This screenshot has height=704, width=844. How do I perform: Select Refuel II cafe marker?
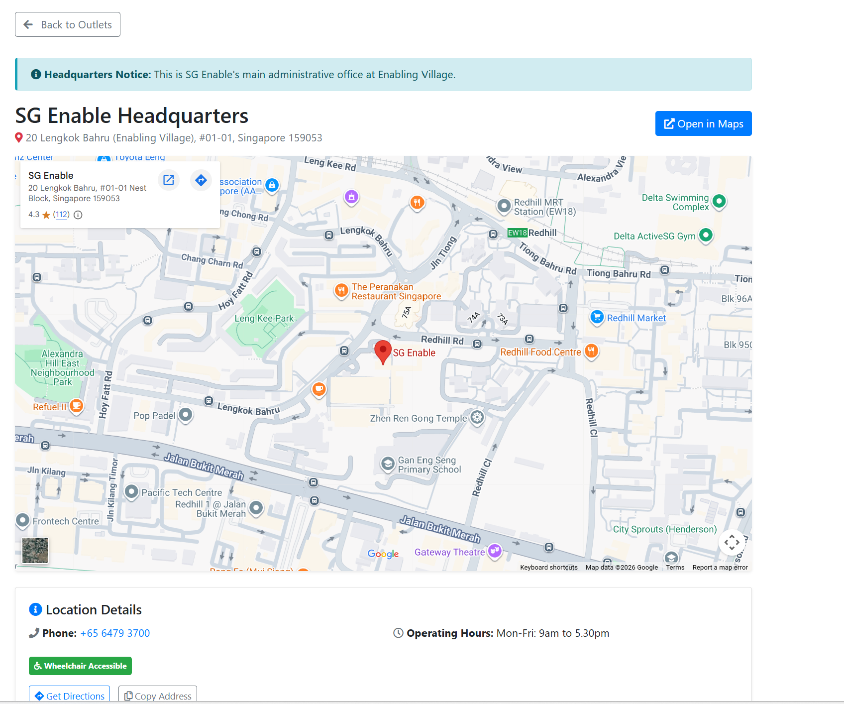tap(76, 406)
